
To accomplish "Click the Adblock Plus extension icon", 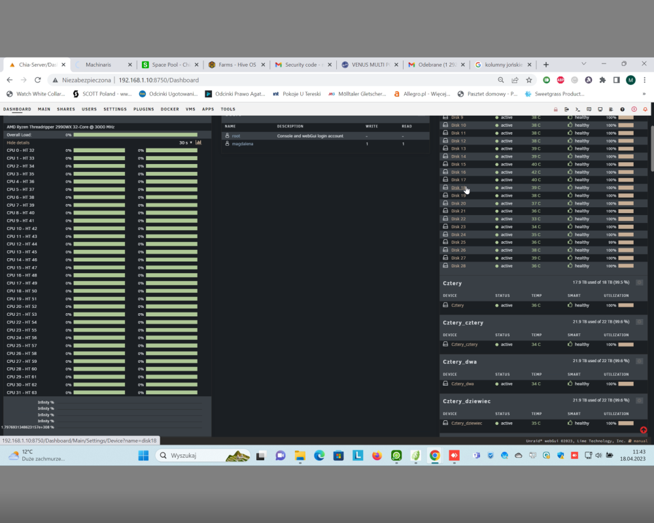I will pyautogui.click(x=560, y=80).
